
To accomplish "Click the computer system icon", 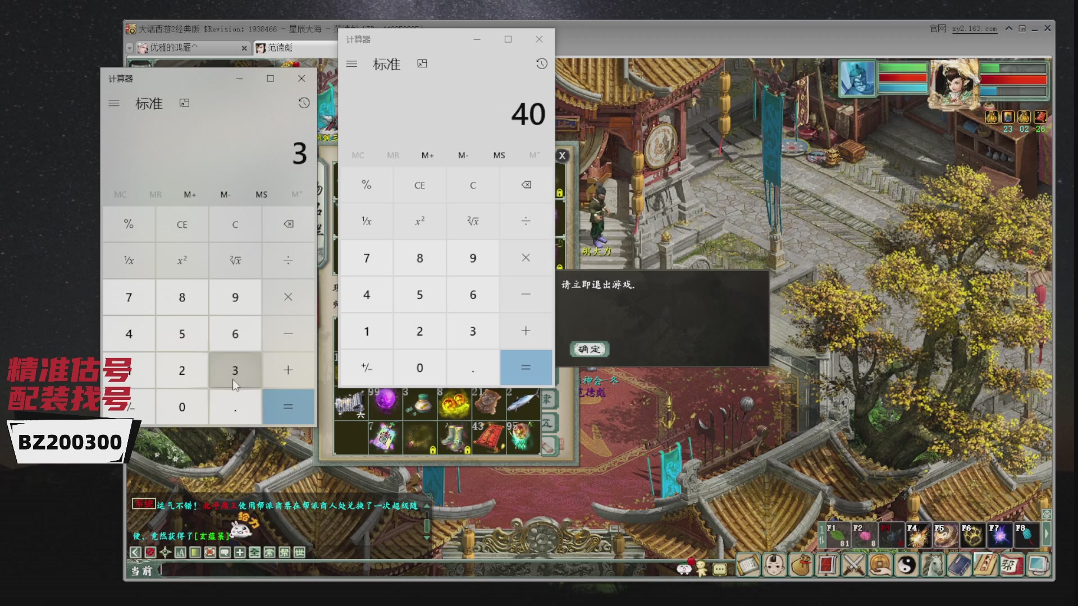I will [1038, 565].
